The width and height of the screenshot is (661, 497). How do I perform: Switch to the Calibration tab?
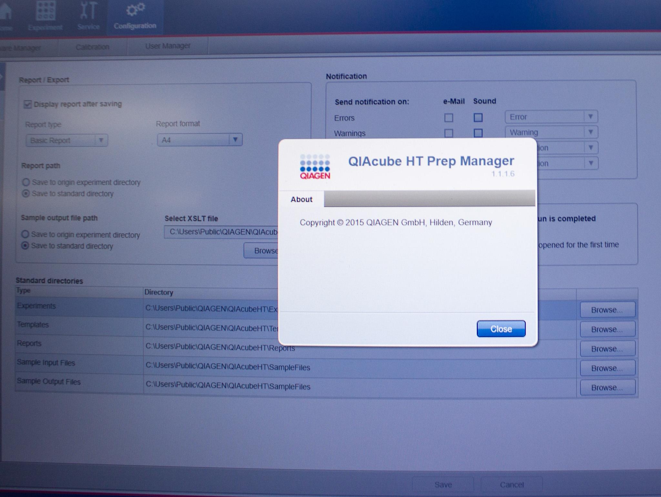pyautogui.click(x=92, y=47)
